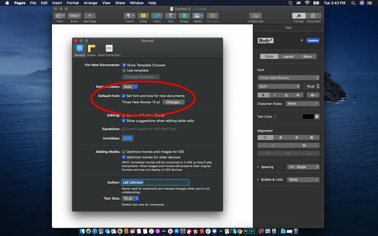This screenshot has width=378, height=236.
Task: Toggle Bold text style button
Action: 263,95
